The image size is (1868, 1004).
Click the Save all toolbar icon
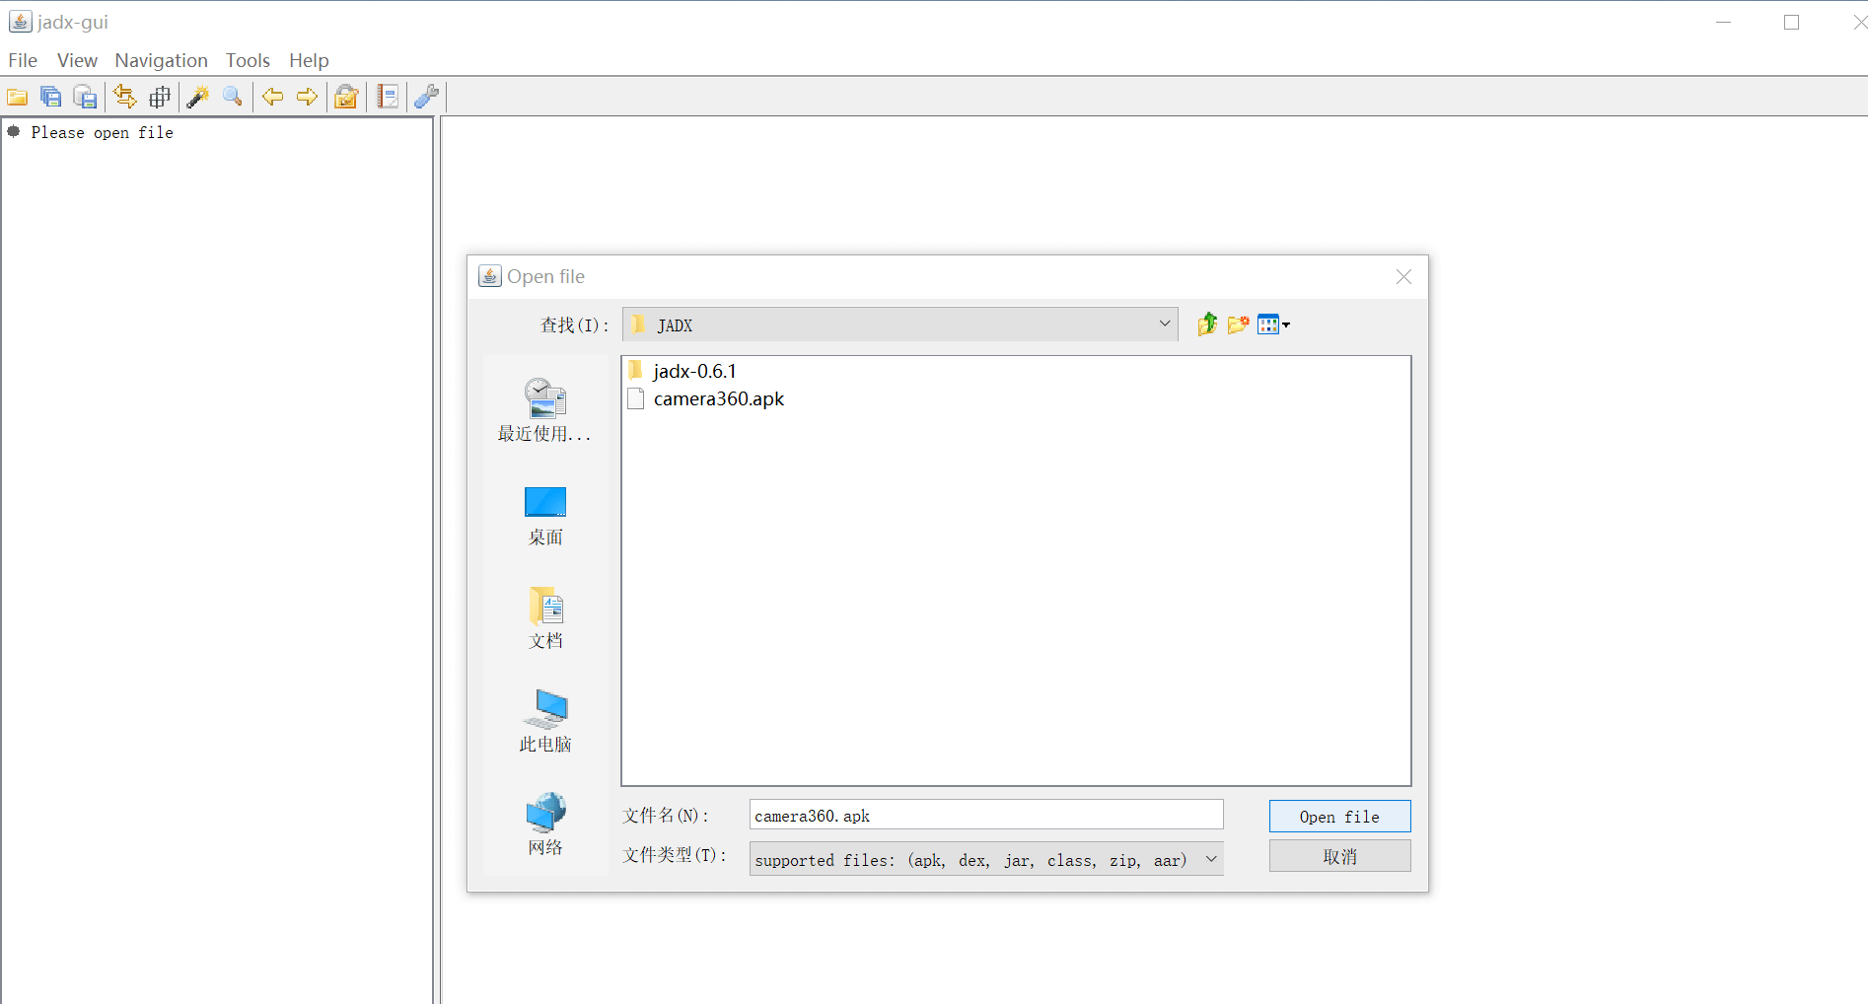tap(51, 97)
